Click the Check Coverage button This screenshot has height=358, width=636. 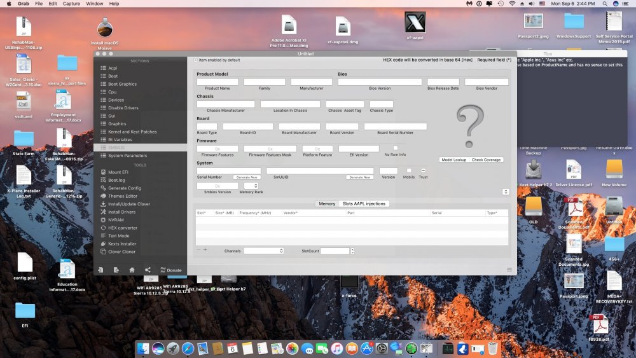coord(486,160)
